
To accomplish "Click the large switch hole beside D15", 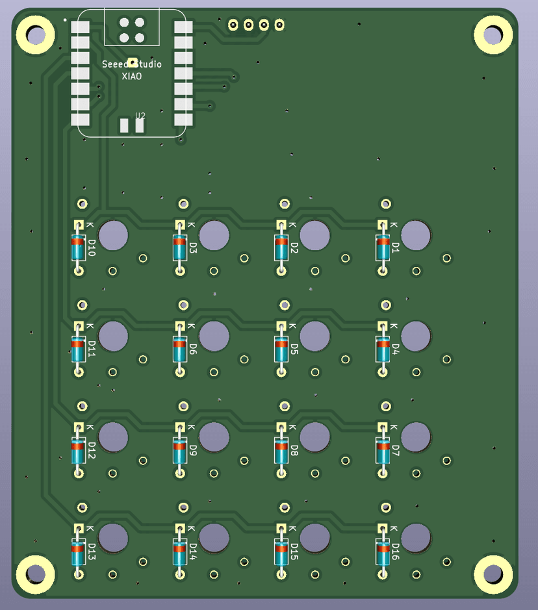I will [315, 537].
